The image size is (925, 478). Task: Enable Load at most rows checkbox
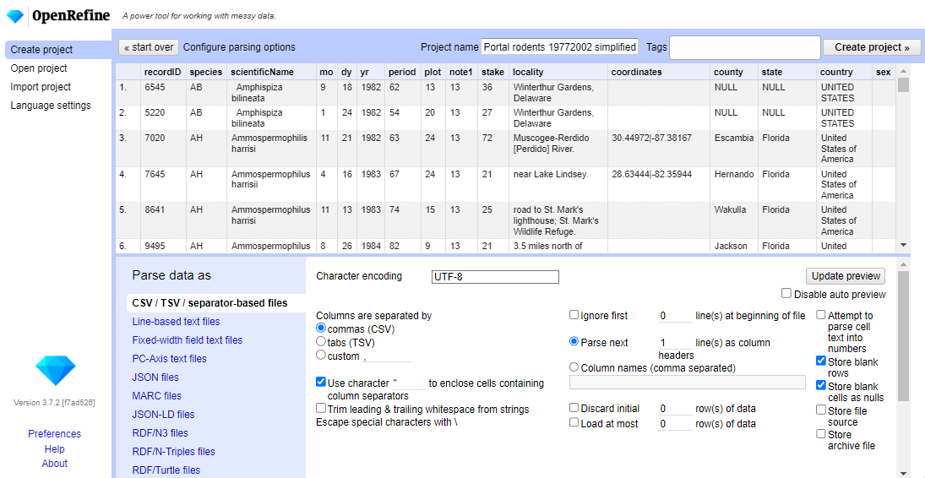[x=574, y=422]
